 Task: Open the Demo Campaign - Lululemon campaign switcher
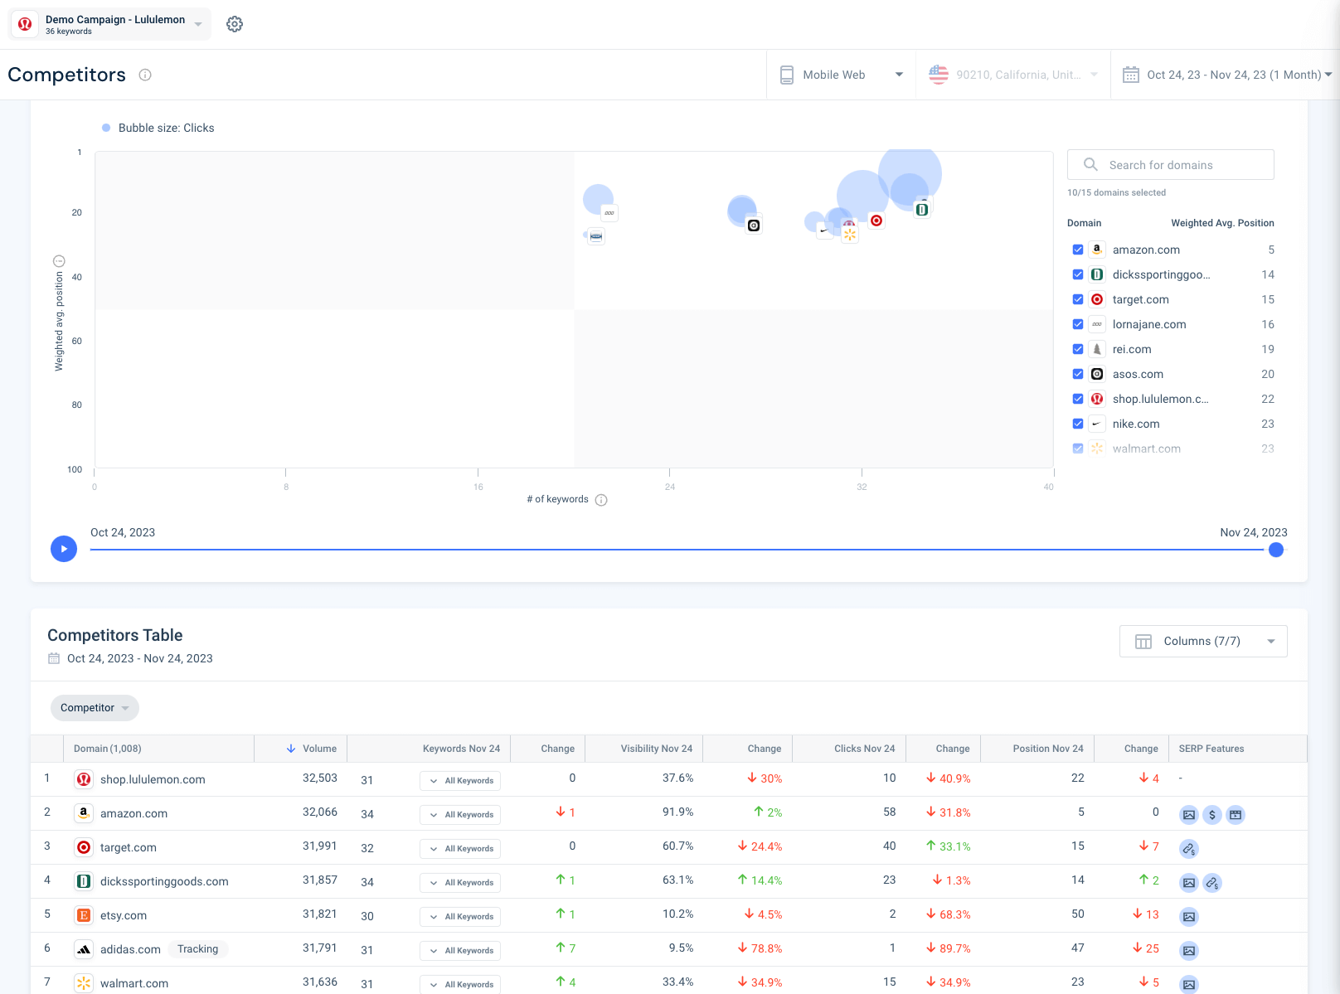(109, 23)
